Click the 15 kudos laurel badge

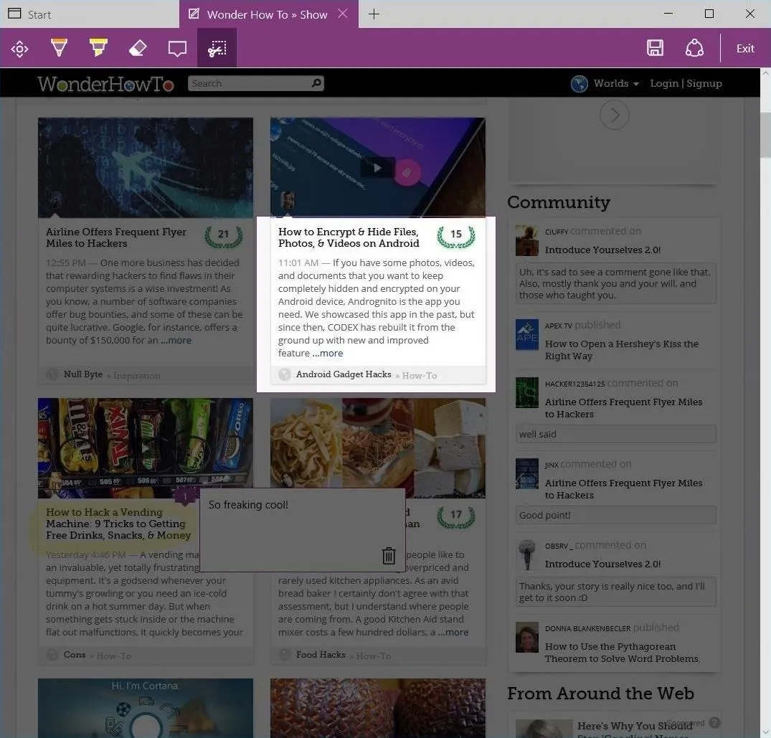[456, 237]
